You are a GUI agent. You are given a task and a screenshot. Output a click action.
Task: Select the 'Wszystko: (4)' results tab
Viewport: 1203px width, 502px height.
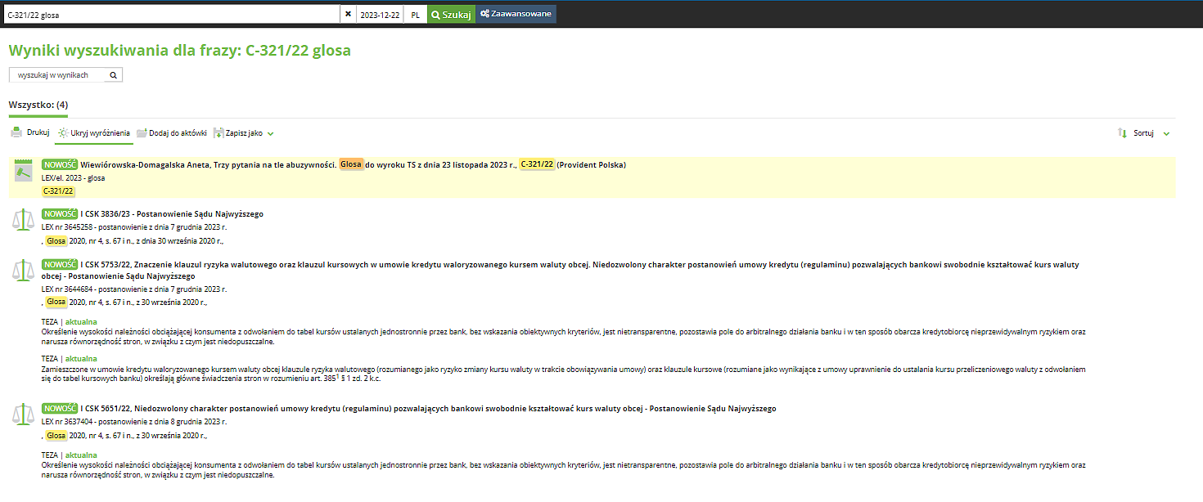coord(38,105)
